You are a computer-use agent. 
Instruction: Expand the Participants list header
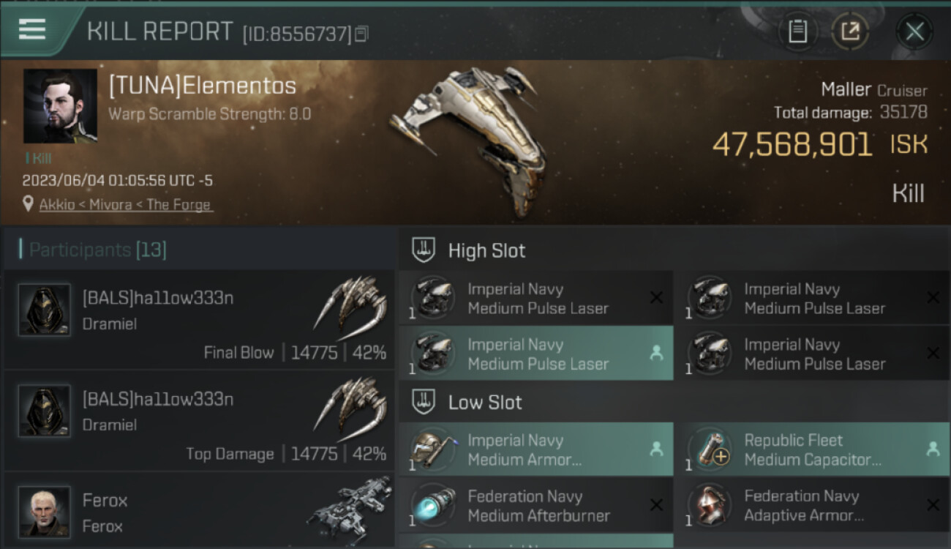pos(97,250)
